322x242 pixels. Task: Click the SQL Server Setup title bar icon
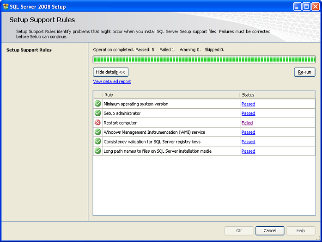coord(6,6)
